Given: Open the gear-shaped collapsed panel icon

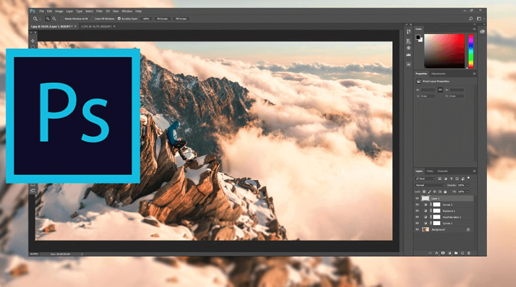Looking at the screenshot, I should pos(408,48).
